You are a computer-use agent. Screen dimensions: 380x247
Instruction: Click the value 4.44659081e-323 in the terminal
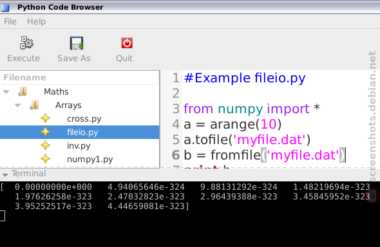[x=146, y=206]
